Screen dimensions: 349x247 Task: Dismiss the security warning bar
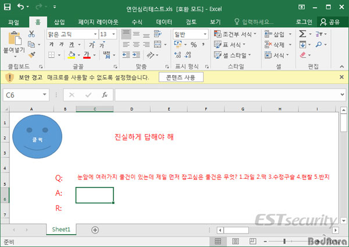click(x=341, y=77)
